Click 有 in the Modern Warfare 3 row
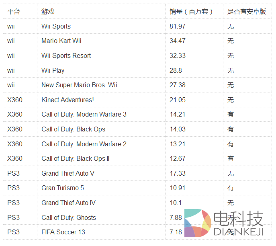 pyautogui.click(x=231, y=115)
